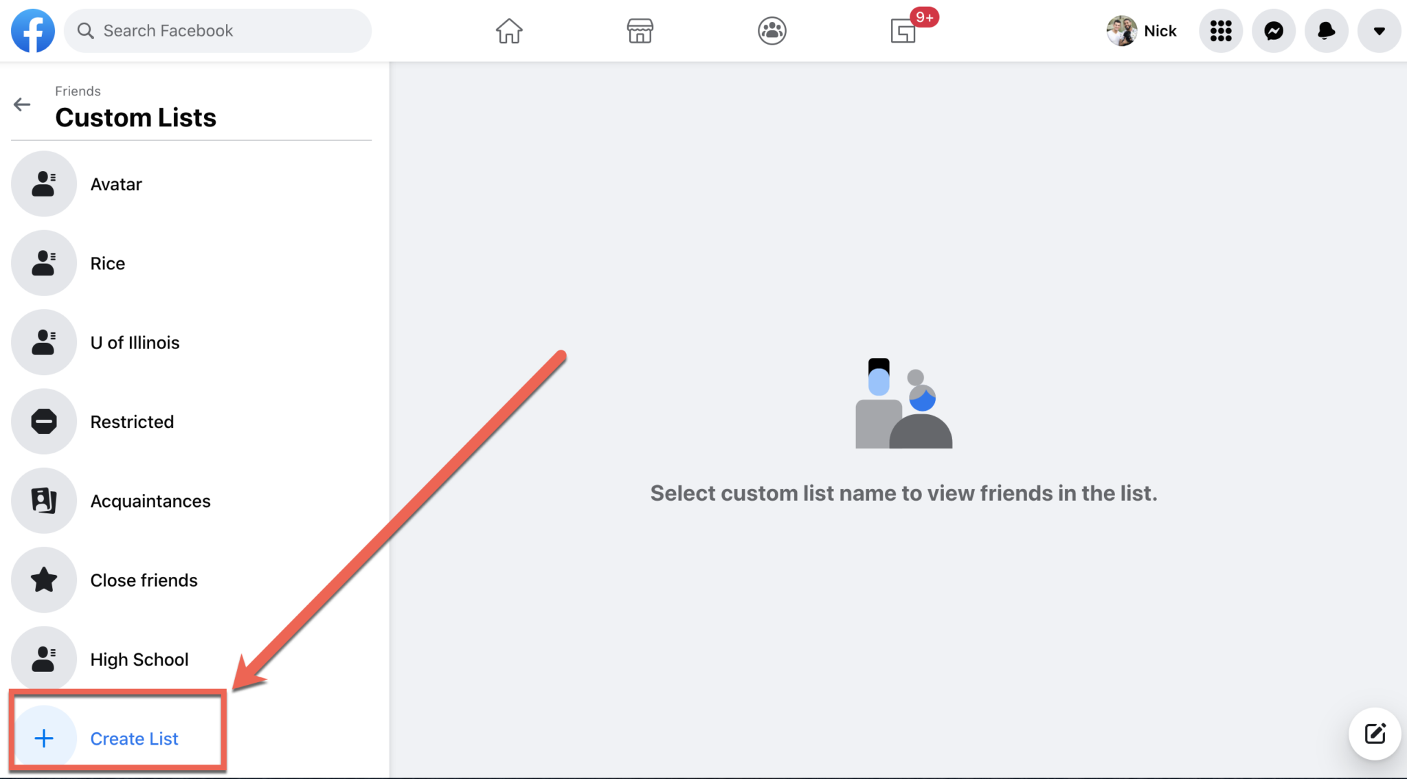
Task: Open the Facebook home feed
Action: click(508, 30)
